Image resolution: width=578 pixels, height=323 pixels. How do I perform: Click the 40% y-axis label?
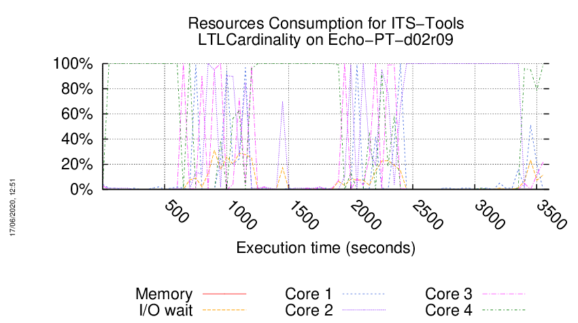(77, 139)
